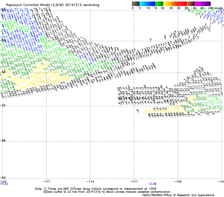Screen dimensions: 224x197
Task: Click the latitude label '-58'
Action: 3,141
